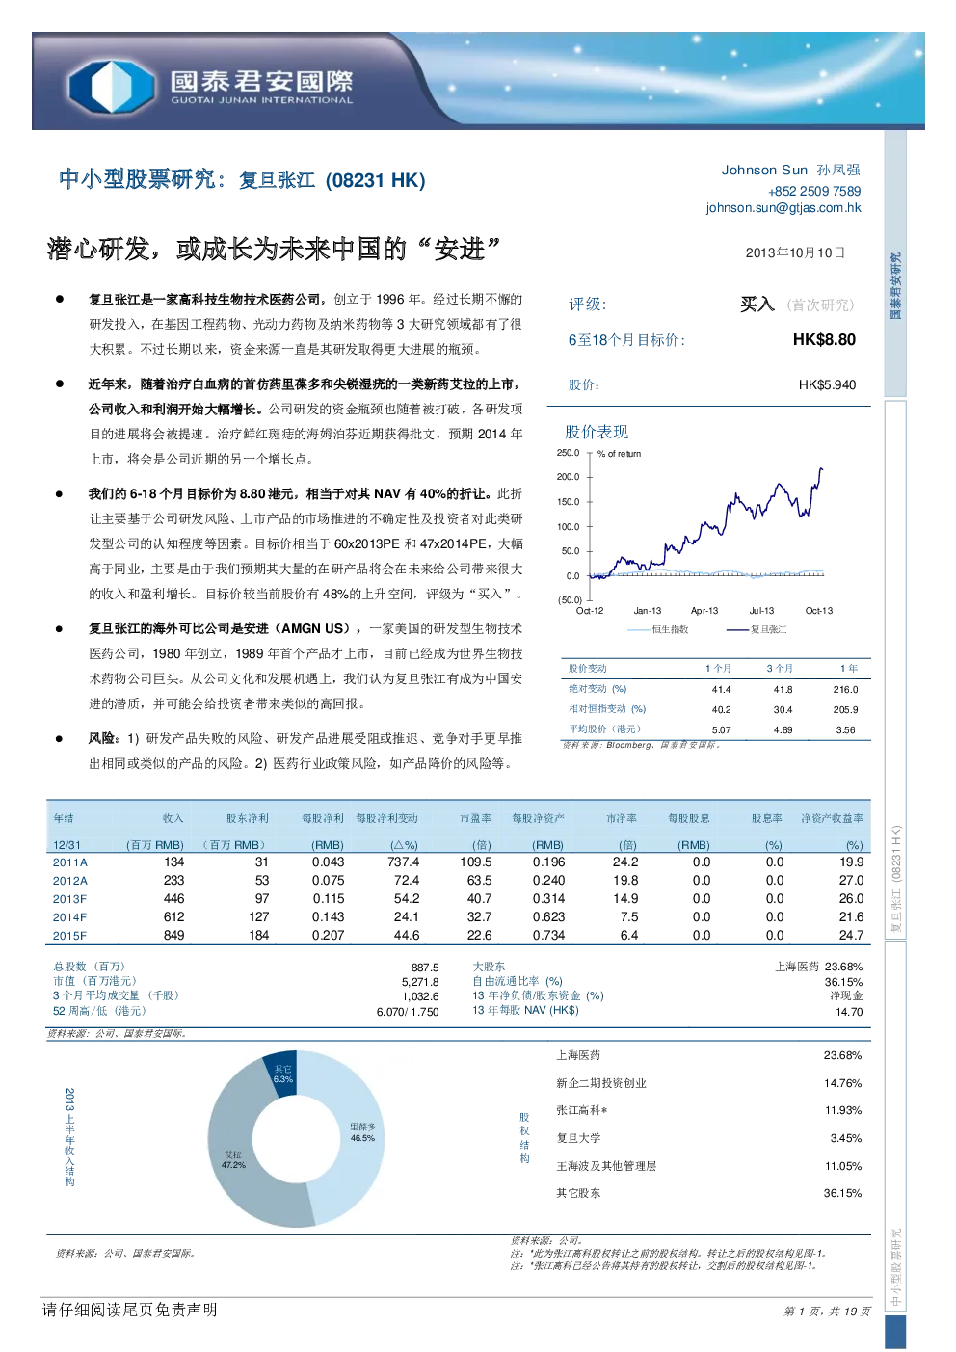
Task: Click the Oct-13 label on the chart axis
Action: tap(819, 611)
